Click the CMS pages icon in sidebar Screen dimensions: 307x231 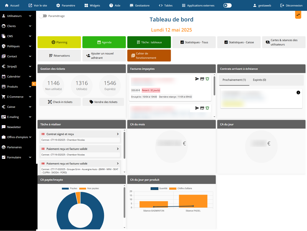coord(3,36)
